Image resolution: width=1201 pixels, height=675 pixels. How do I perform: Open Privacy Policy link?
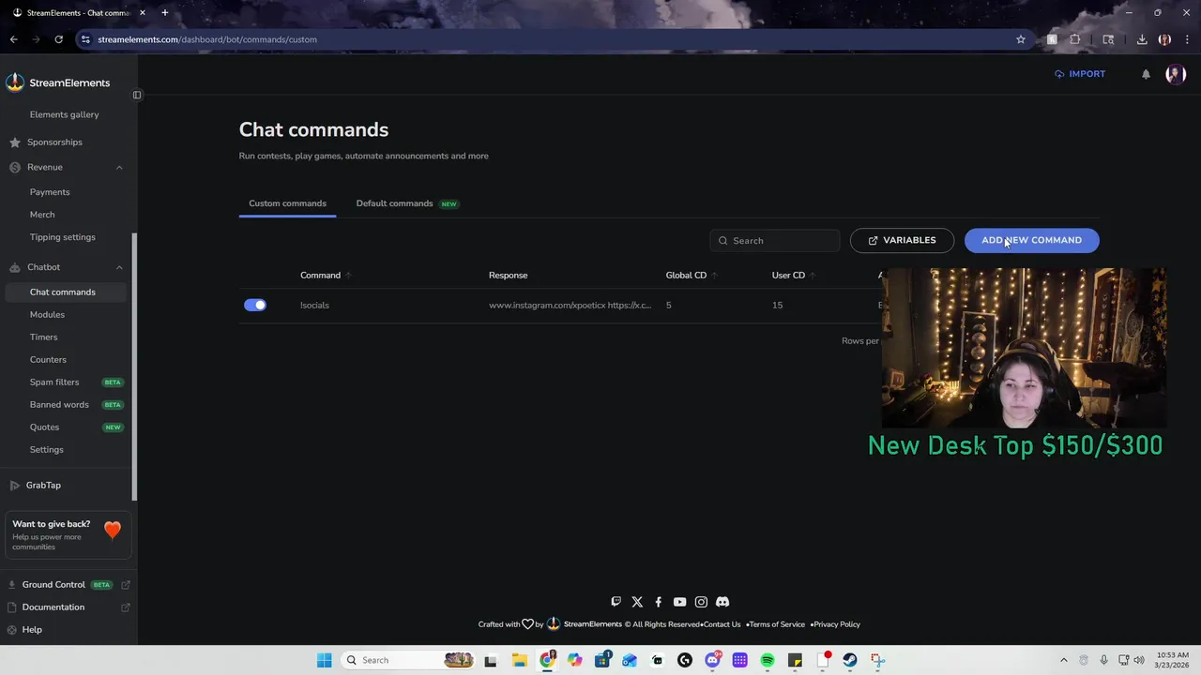tap(837, 624)
